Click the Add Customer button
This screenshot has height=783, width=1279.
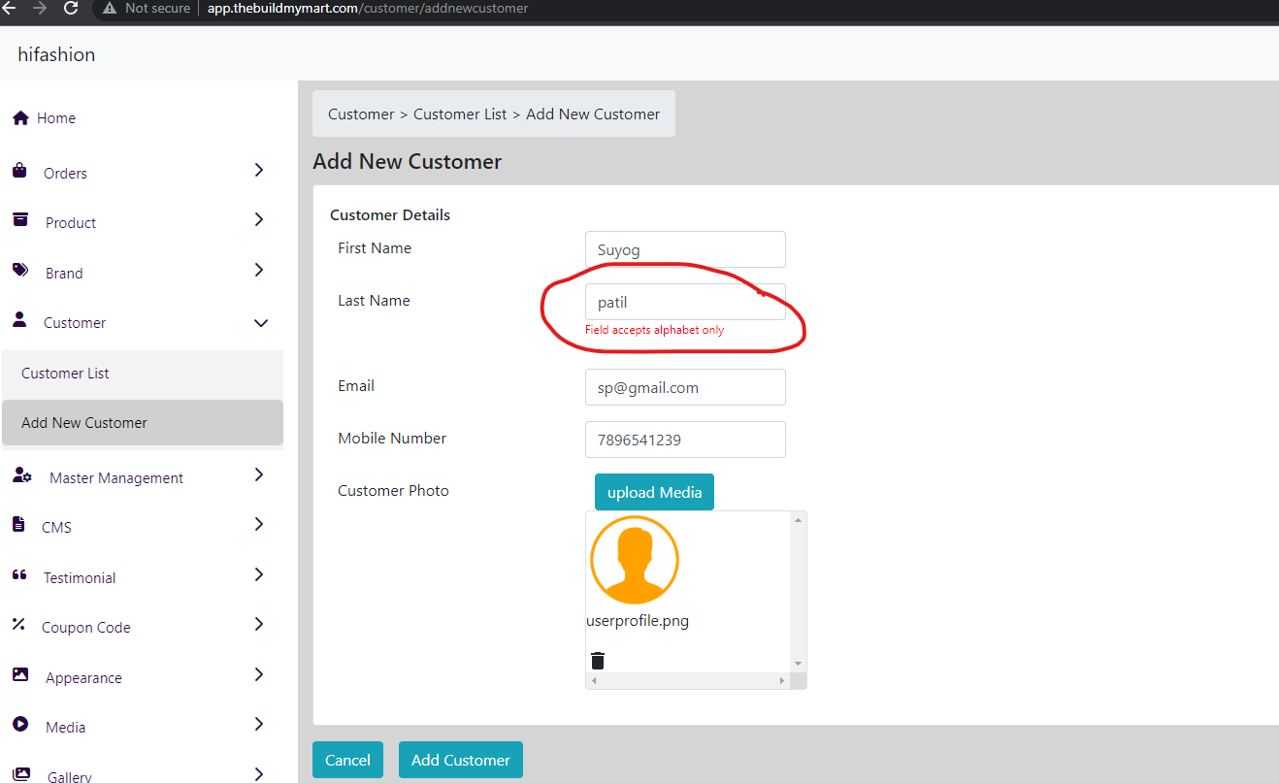[x=461, y=760]
